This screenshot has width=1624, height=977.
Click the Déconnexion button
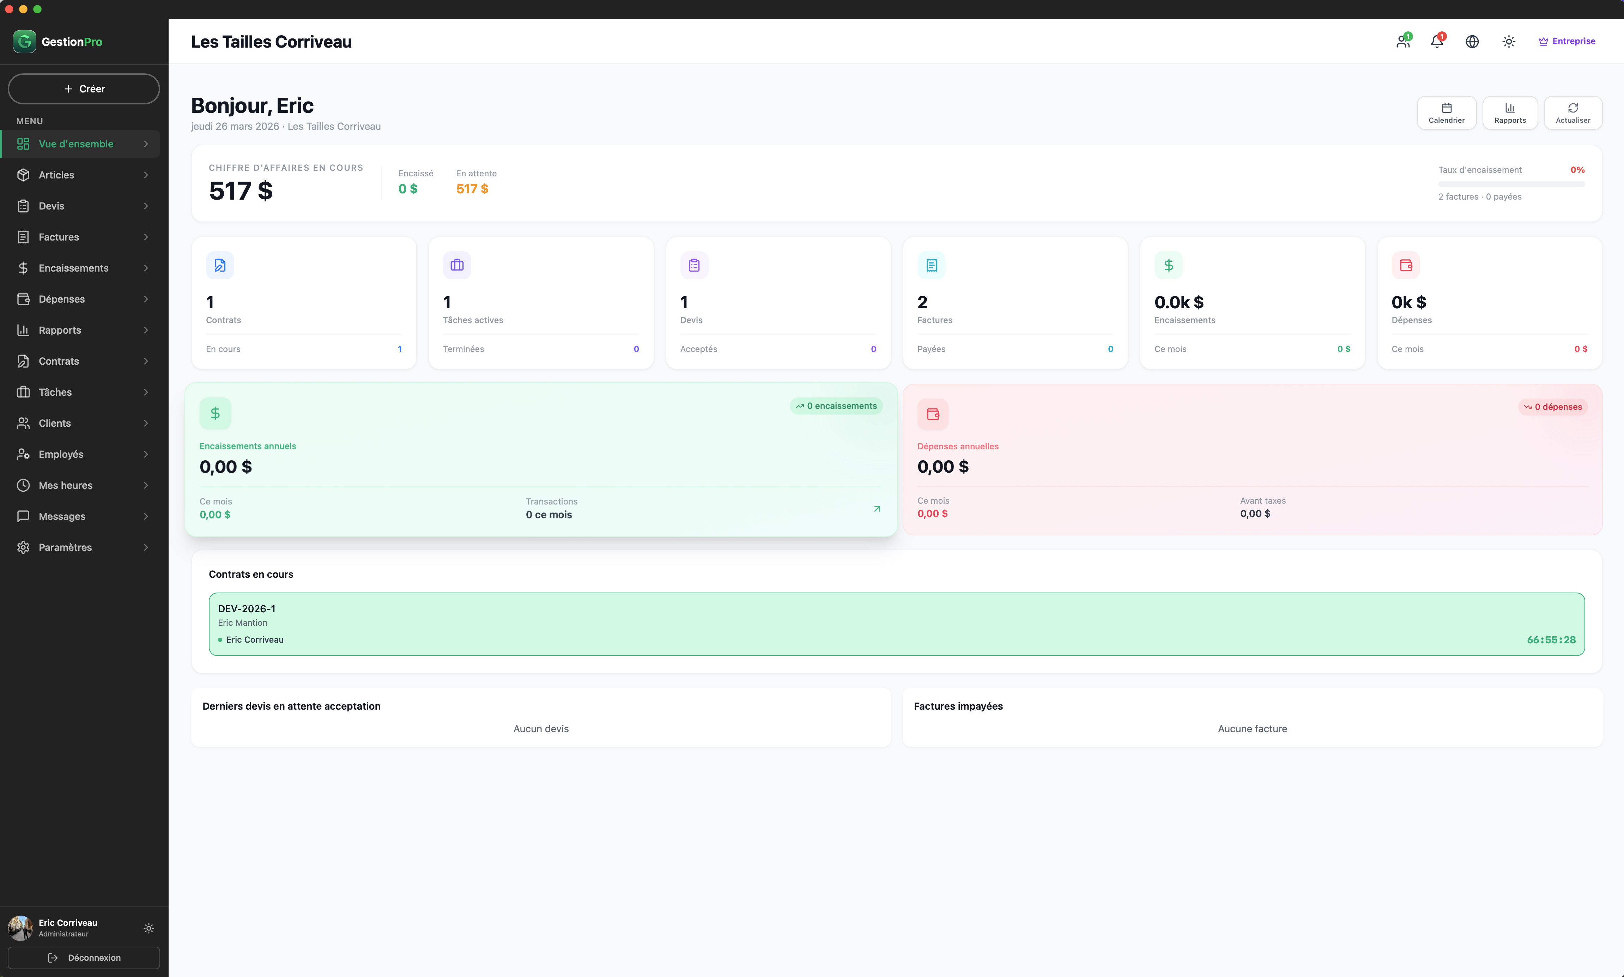84,958
